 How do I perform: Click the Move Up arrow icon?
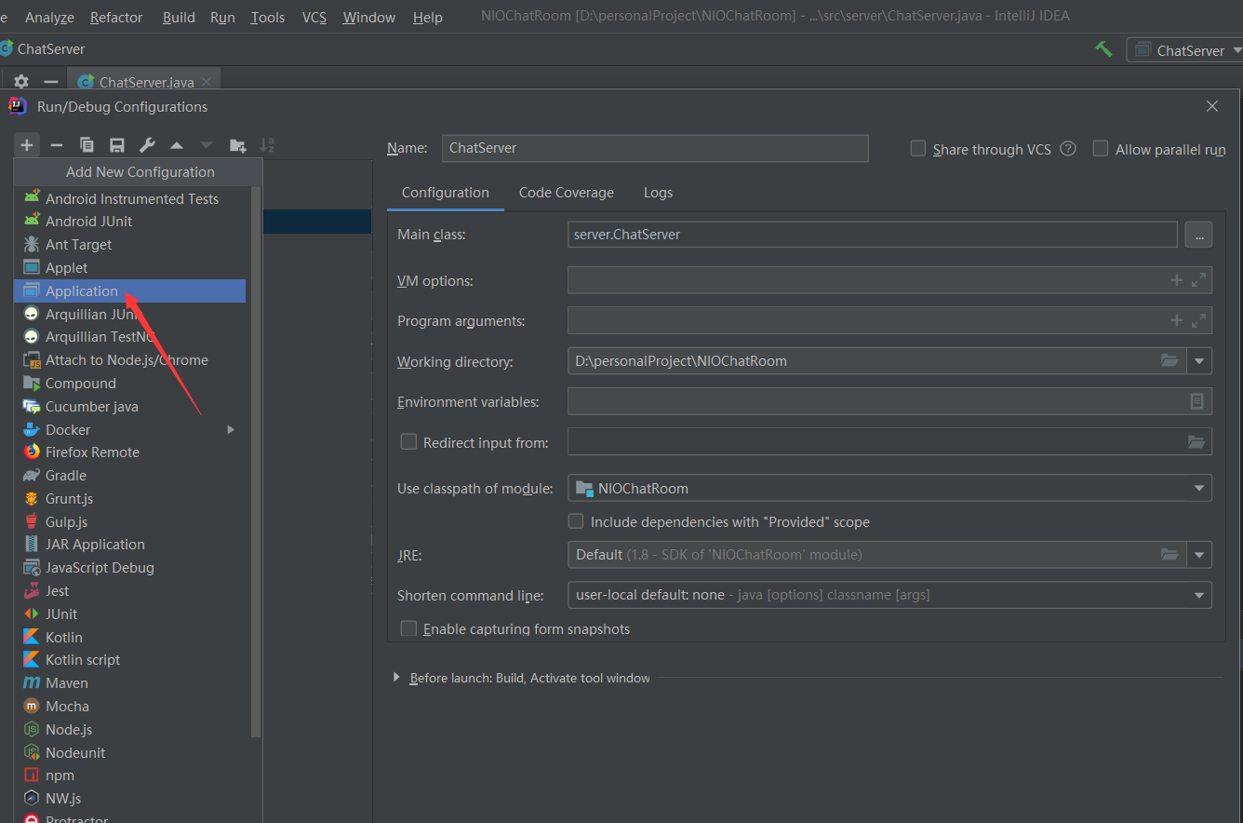pos(177,145)
